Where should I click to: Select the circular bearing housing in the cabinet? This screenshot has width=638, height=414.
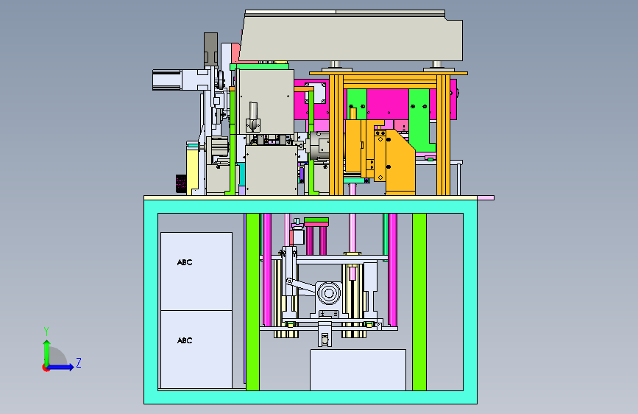(x=329, y=293)
